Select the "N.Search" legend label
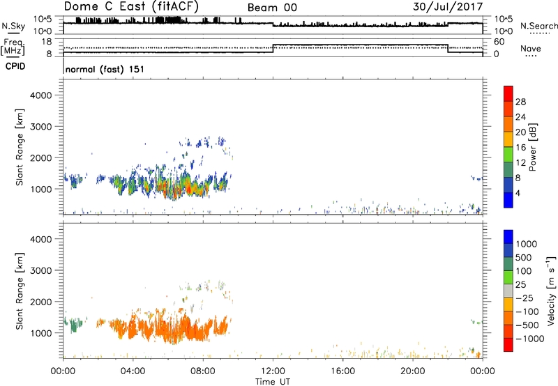The width and height of the screenshot is (558, 386). pyautogui.click(x=538, y=26)
